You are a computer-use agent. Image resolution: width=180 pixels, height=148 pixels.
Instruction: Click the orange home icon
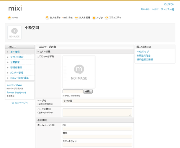point(10,18)
